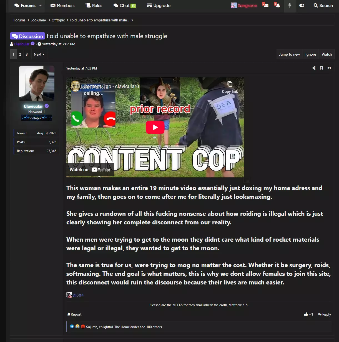Click the join date Aug 19, 2023
Screen dimensions: 339x342
(x=47, y=133)
